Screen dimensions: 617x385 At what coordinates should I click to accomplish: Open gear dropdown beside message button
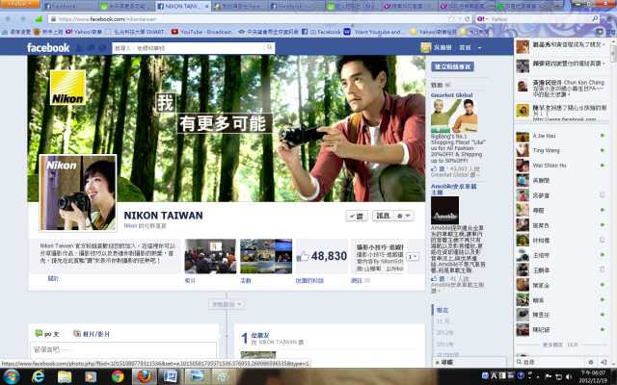[404, 216]
